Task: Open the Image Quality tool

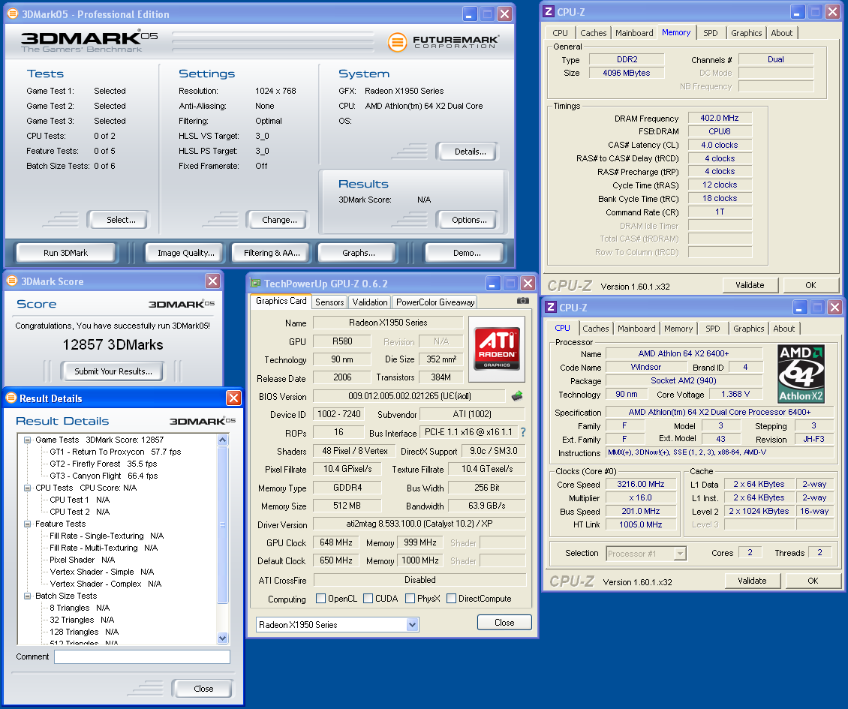Action: coord(186,253)
